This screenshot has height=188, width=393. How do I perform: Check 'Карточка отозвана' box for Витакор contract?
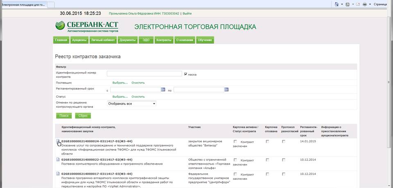(267, 141)
